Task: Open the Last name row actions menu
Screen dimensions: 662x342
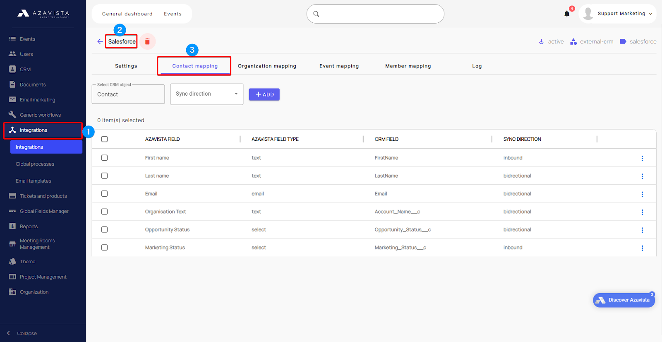Action: pyautogui.click(x=642, y=176)
